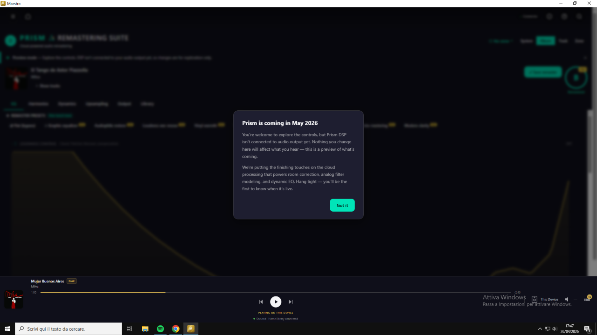The width and height of the screenshot is (597, 335).
Task: Click the Mujer Buenos Aires track title
Action: [48, 281]
